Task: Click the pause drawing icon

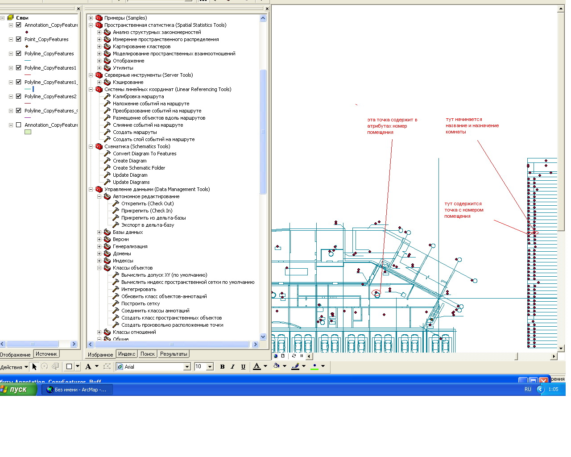Action: [302, 356]
